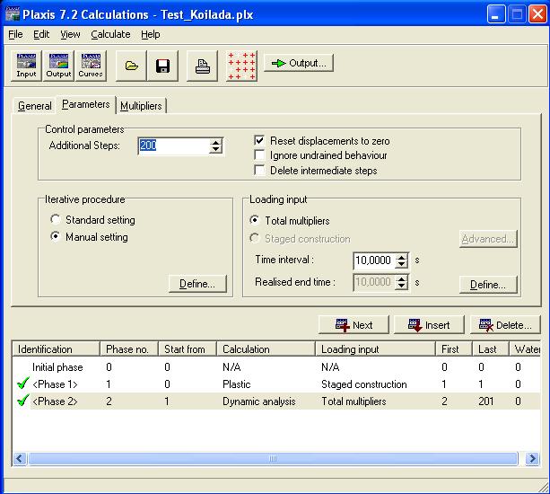Open the File menu
Screen dimensions: 550x494
click(15, 34)
